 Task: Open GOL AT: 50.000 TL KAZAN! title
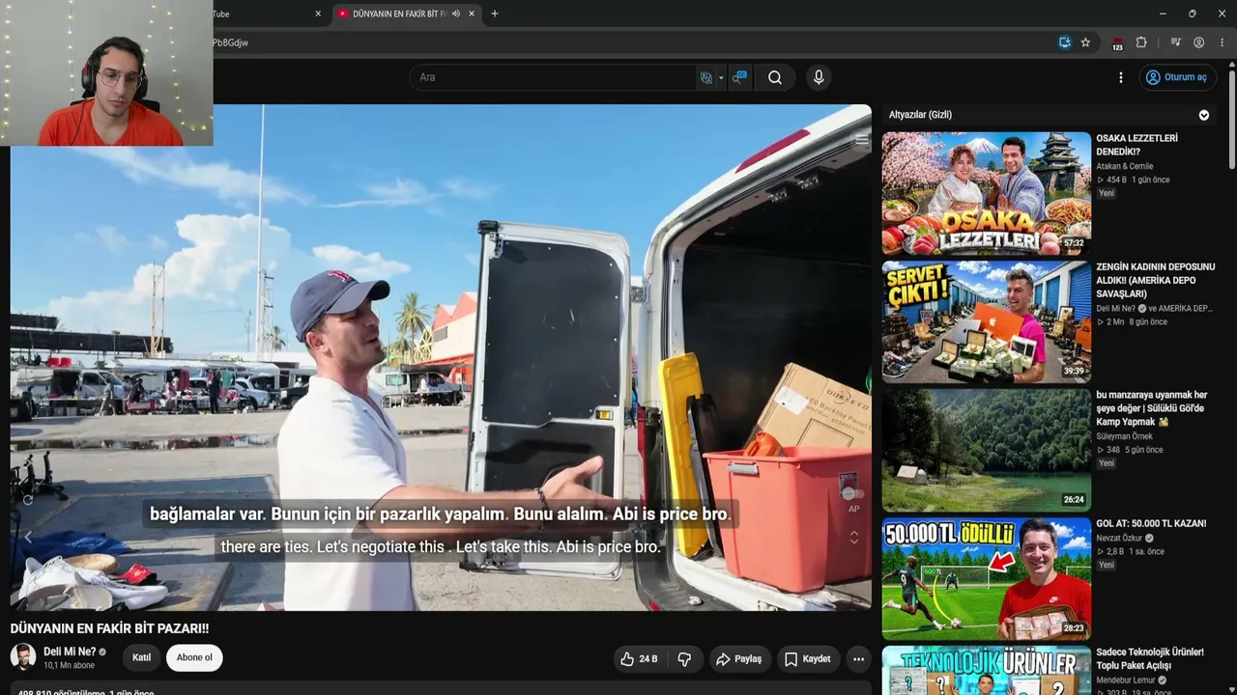point(1151,523)
